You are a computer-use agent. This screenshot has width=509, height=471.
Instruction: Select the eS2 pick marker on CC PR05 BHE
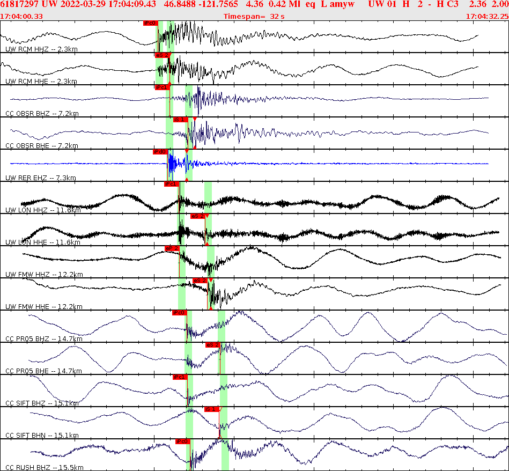click(x=213, y=345)
